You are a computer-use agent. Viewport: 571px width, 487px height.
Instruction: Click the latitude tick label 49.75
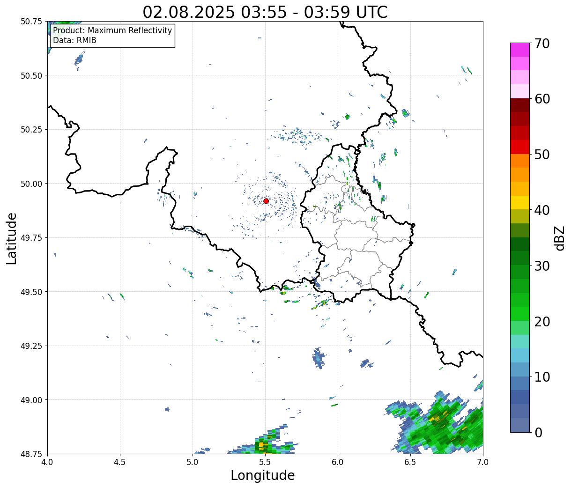pos(31,238)
